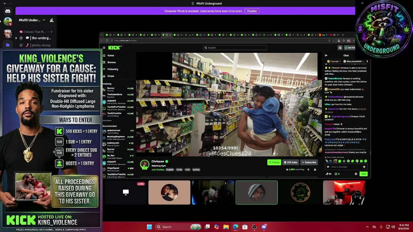Go to Kick Home in the sidebar
Screen dimensions: 413x232
tap(111, 55)
